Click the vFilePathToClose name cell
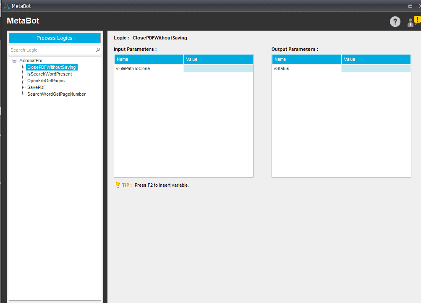 coord(149,68)
